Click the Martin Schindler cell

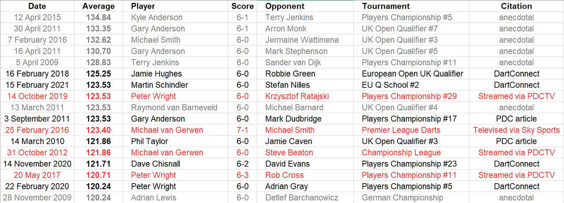[175, 85]
